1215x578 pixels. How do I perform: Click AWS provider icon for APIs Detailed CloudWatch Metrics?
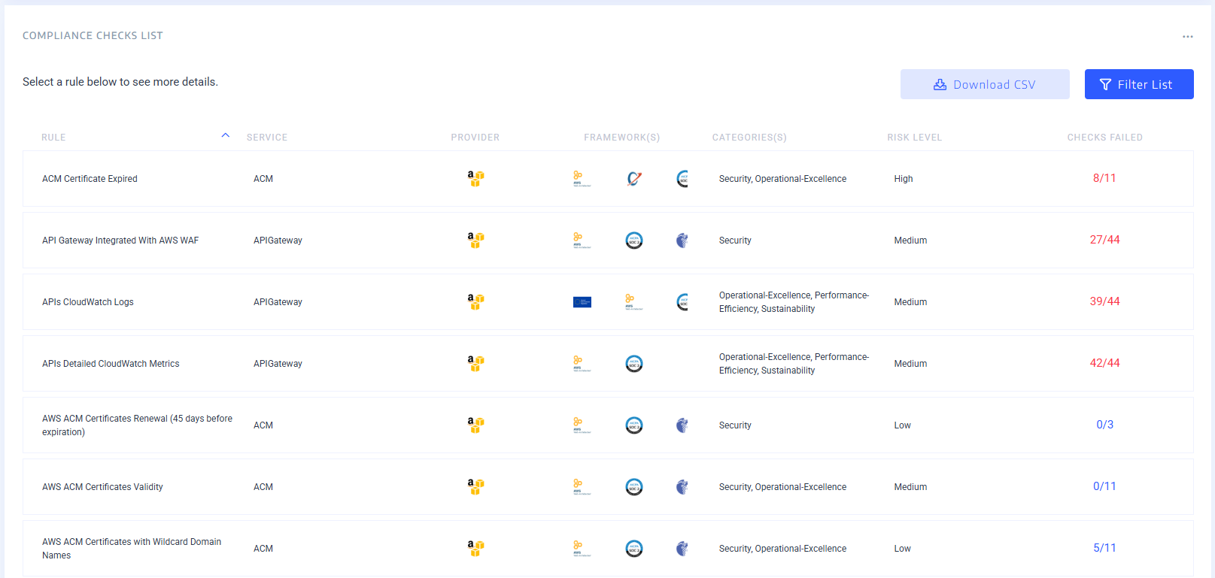point(475,363)
